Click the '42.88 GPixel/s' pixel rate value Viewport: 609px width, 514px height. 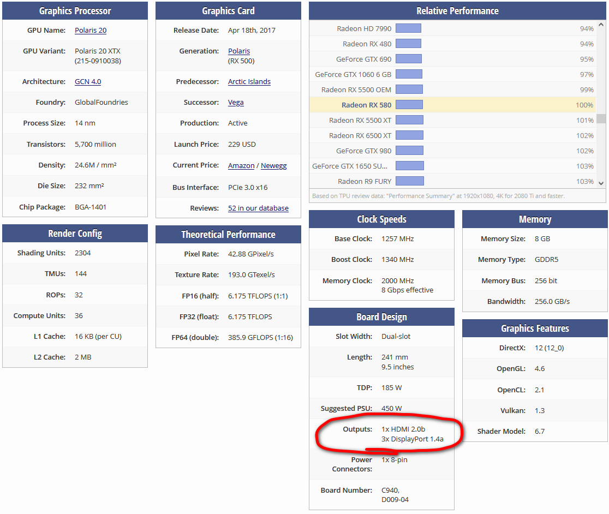pyautogui.click(x=251, y=254)
